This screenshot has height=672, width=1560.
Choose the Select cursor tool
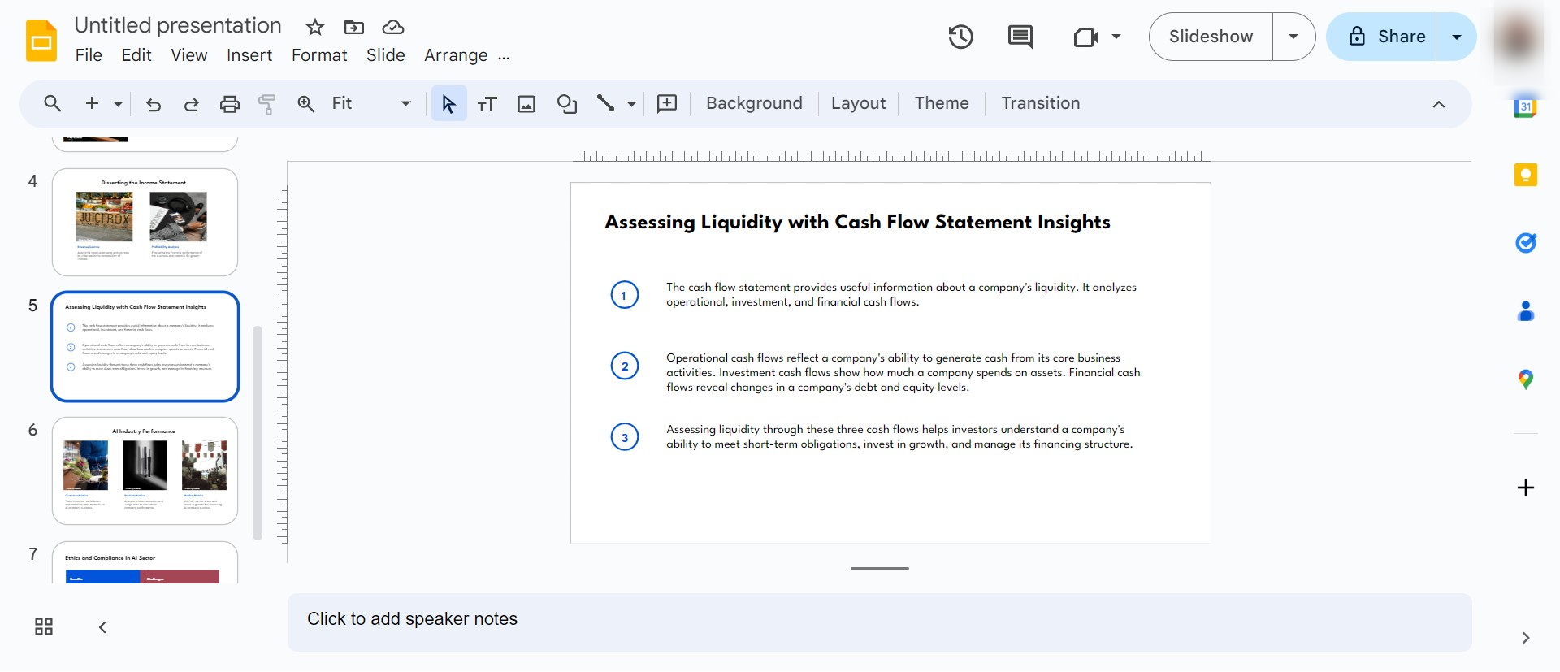pos(448,104)
